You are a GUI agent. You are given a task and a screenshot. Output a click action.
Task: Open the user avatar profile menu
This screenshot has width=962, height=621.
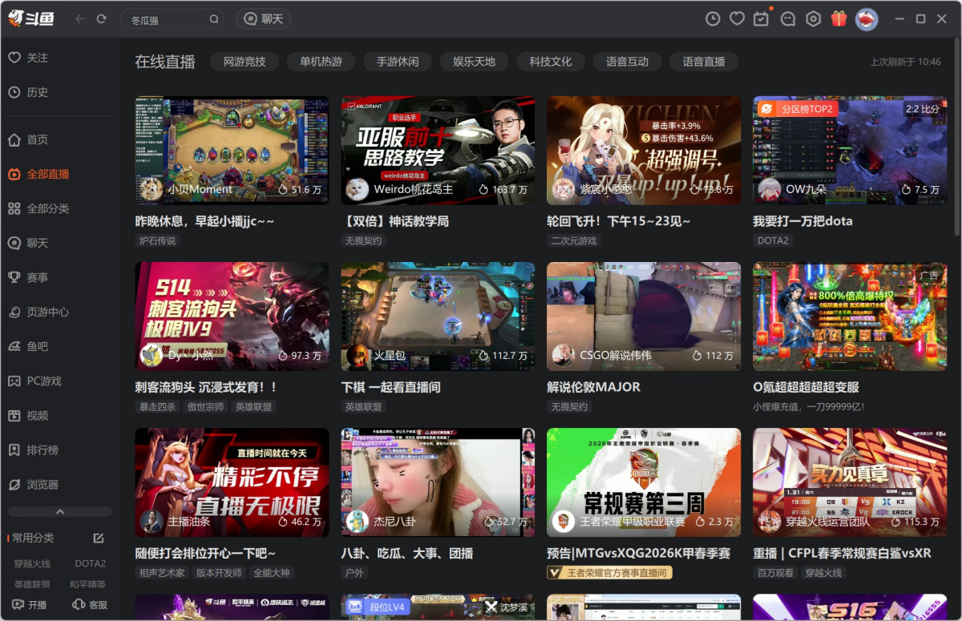pyautogui.click(x=866, y=18)
